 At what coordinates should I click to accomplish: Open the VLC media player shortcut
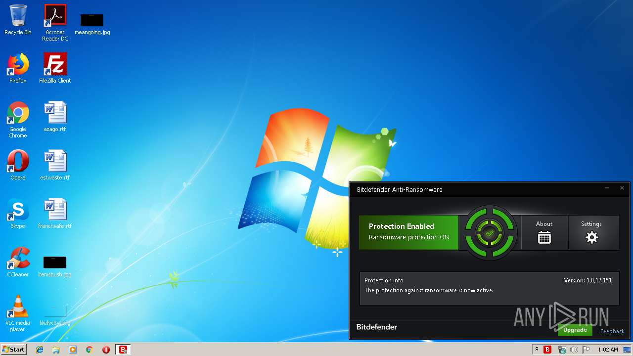tap(18, 313)
